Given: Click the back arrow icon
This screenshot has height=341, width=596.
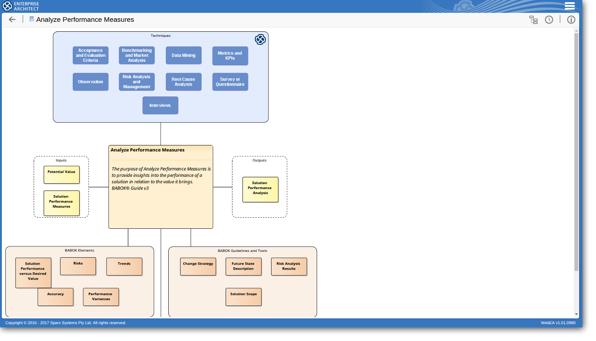Looking at the screenshot, I should [12, 20].
